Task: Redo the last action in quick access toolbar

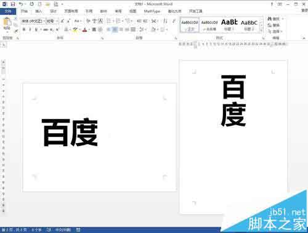Action: (31, 4)
